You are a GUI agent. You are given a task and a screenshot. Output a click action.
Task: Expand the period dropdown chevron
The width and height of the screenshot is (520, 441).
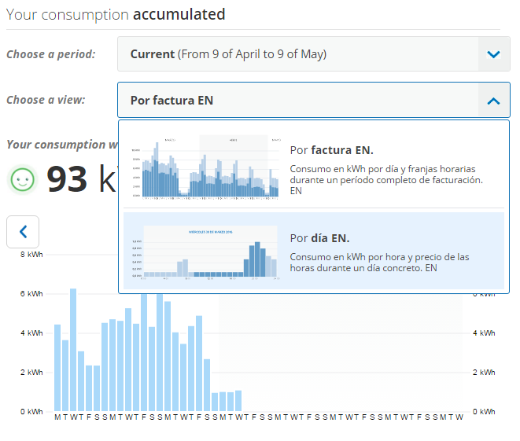493,54
